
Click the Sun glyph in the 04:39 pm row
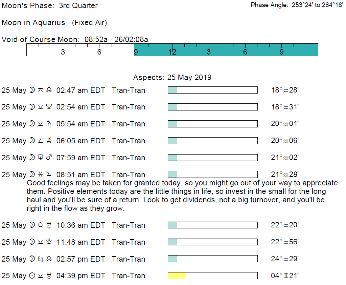[32, 276]
